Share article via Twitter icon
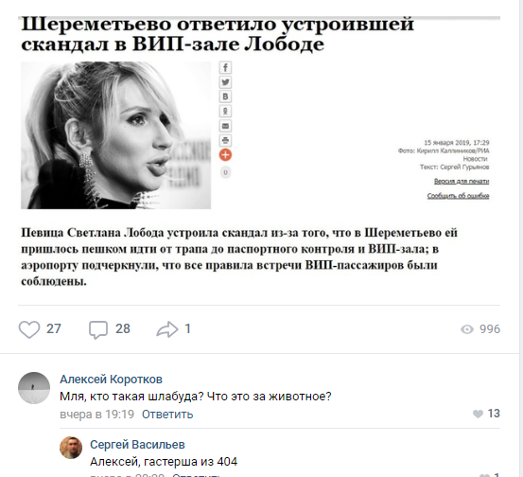523x477 pixels. coord(225,82)
